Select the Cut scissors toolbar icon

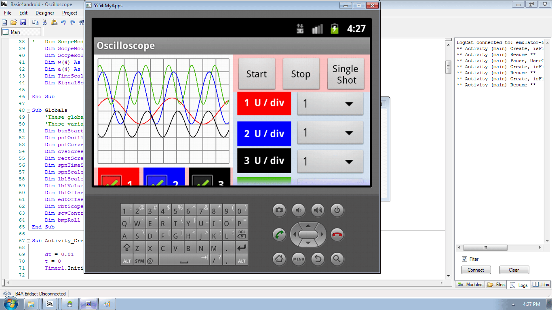(x=44, y=22)
